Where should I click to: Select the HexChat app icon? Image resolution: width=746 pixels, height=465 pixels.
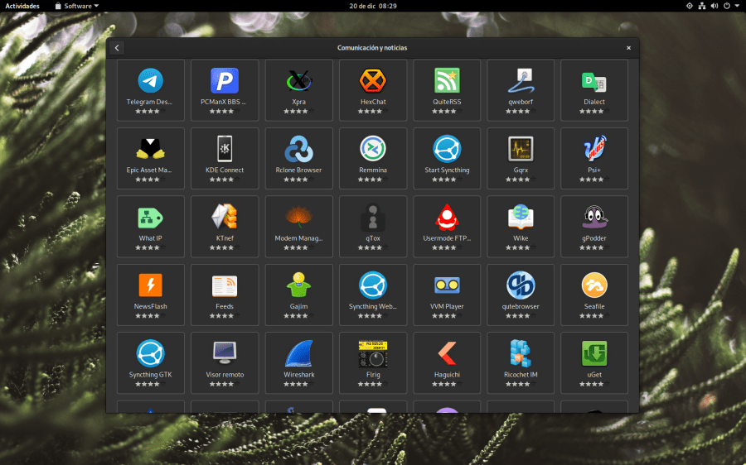click(373, 80)
